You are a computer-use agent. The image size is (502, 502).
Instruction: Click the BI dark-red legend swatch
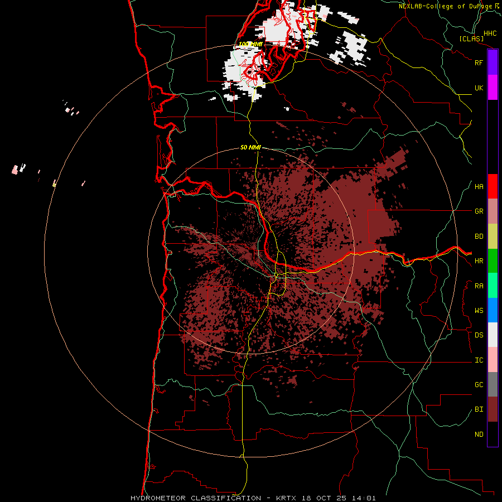point(493,409)
